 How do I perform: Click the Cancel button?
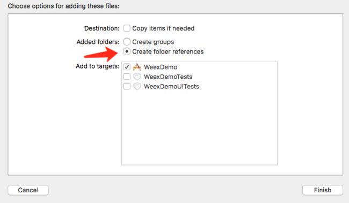(28, 190)
